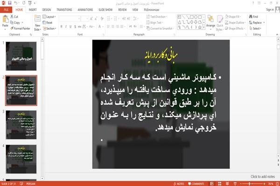Click the New Slide icon
This screenshot has height=186, width=280.
click(x=37, y=19)
